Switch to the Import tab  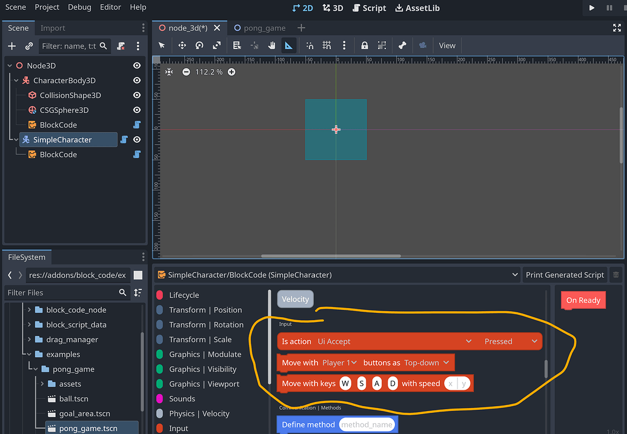52,28
